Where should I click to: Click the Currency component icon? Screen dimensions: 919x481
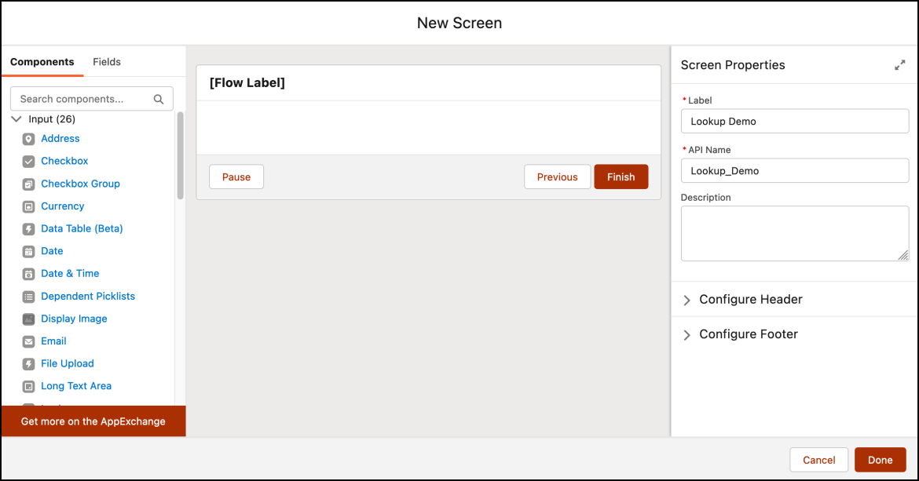pyautogui.click(x=29, y=206)
